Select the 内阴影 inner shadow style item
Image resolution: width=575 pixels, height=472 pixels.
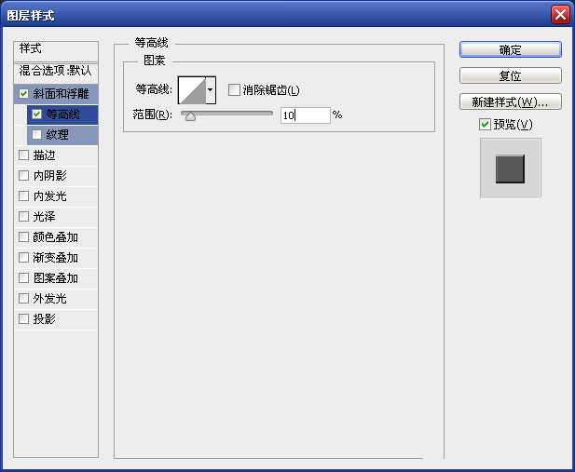tap(49, 176)
